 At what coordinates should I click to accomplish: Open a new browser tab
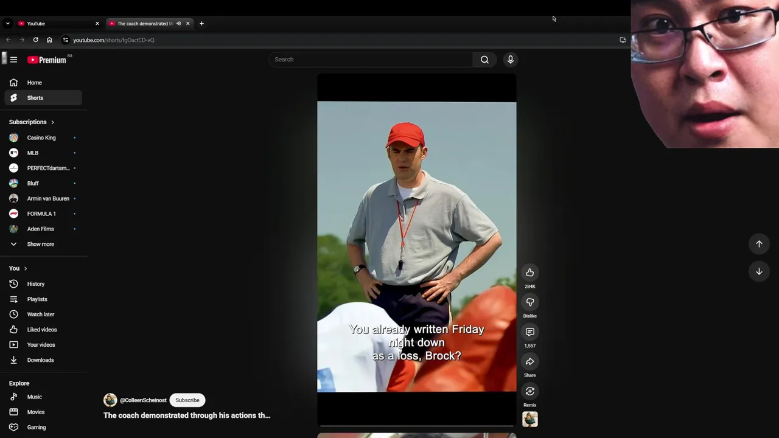click(x=201, y=24)
